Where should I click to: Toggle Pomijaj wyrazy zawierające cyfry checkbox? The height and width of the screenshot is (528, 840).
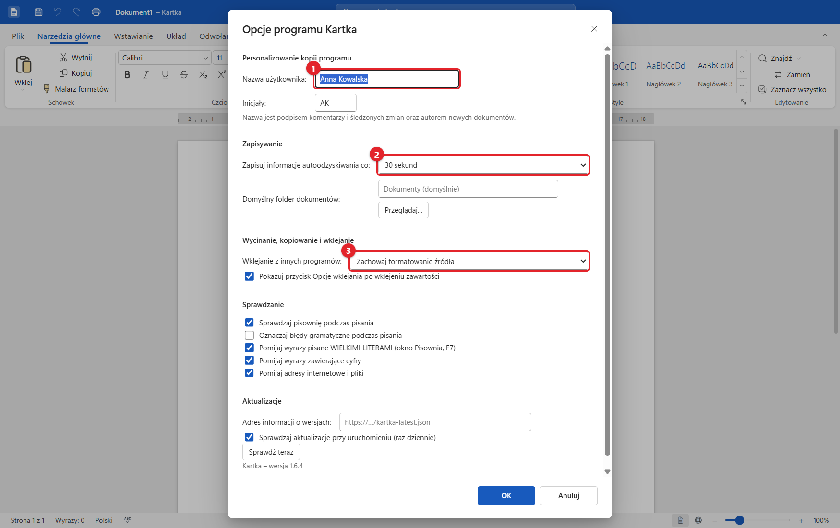(x=249, y=360)
